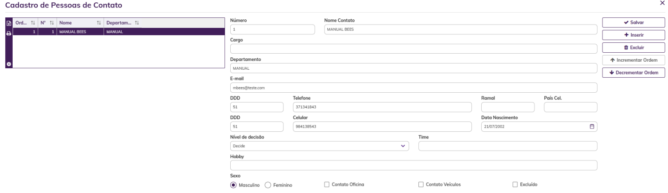Export grid to Excel icon
668x193 pixels.
[8, 24]
